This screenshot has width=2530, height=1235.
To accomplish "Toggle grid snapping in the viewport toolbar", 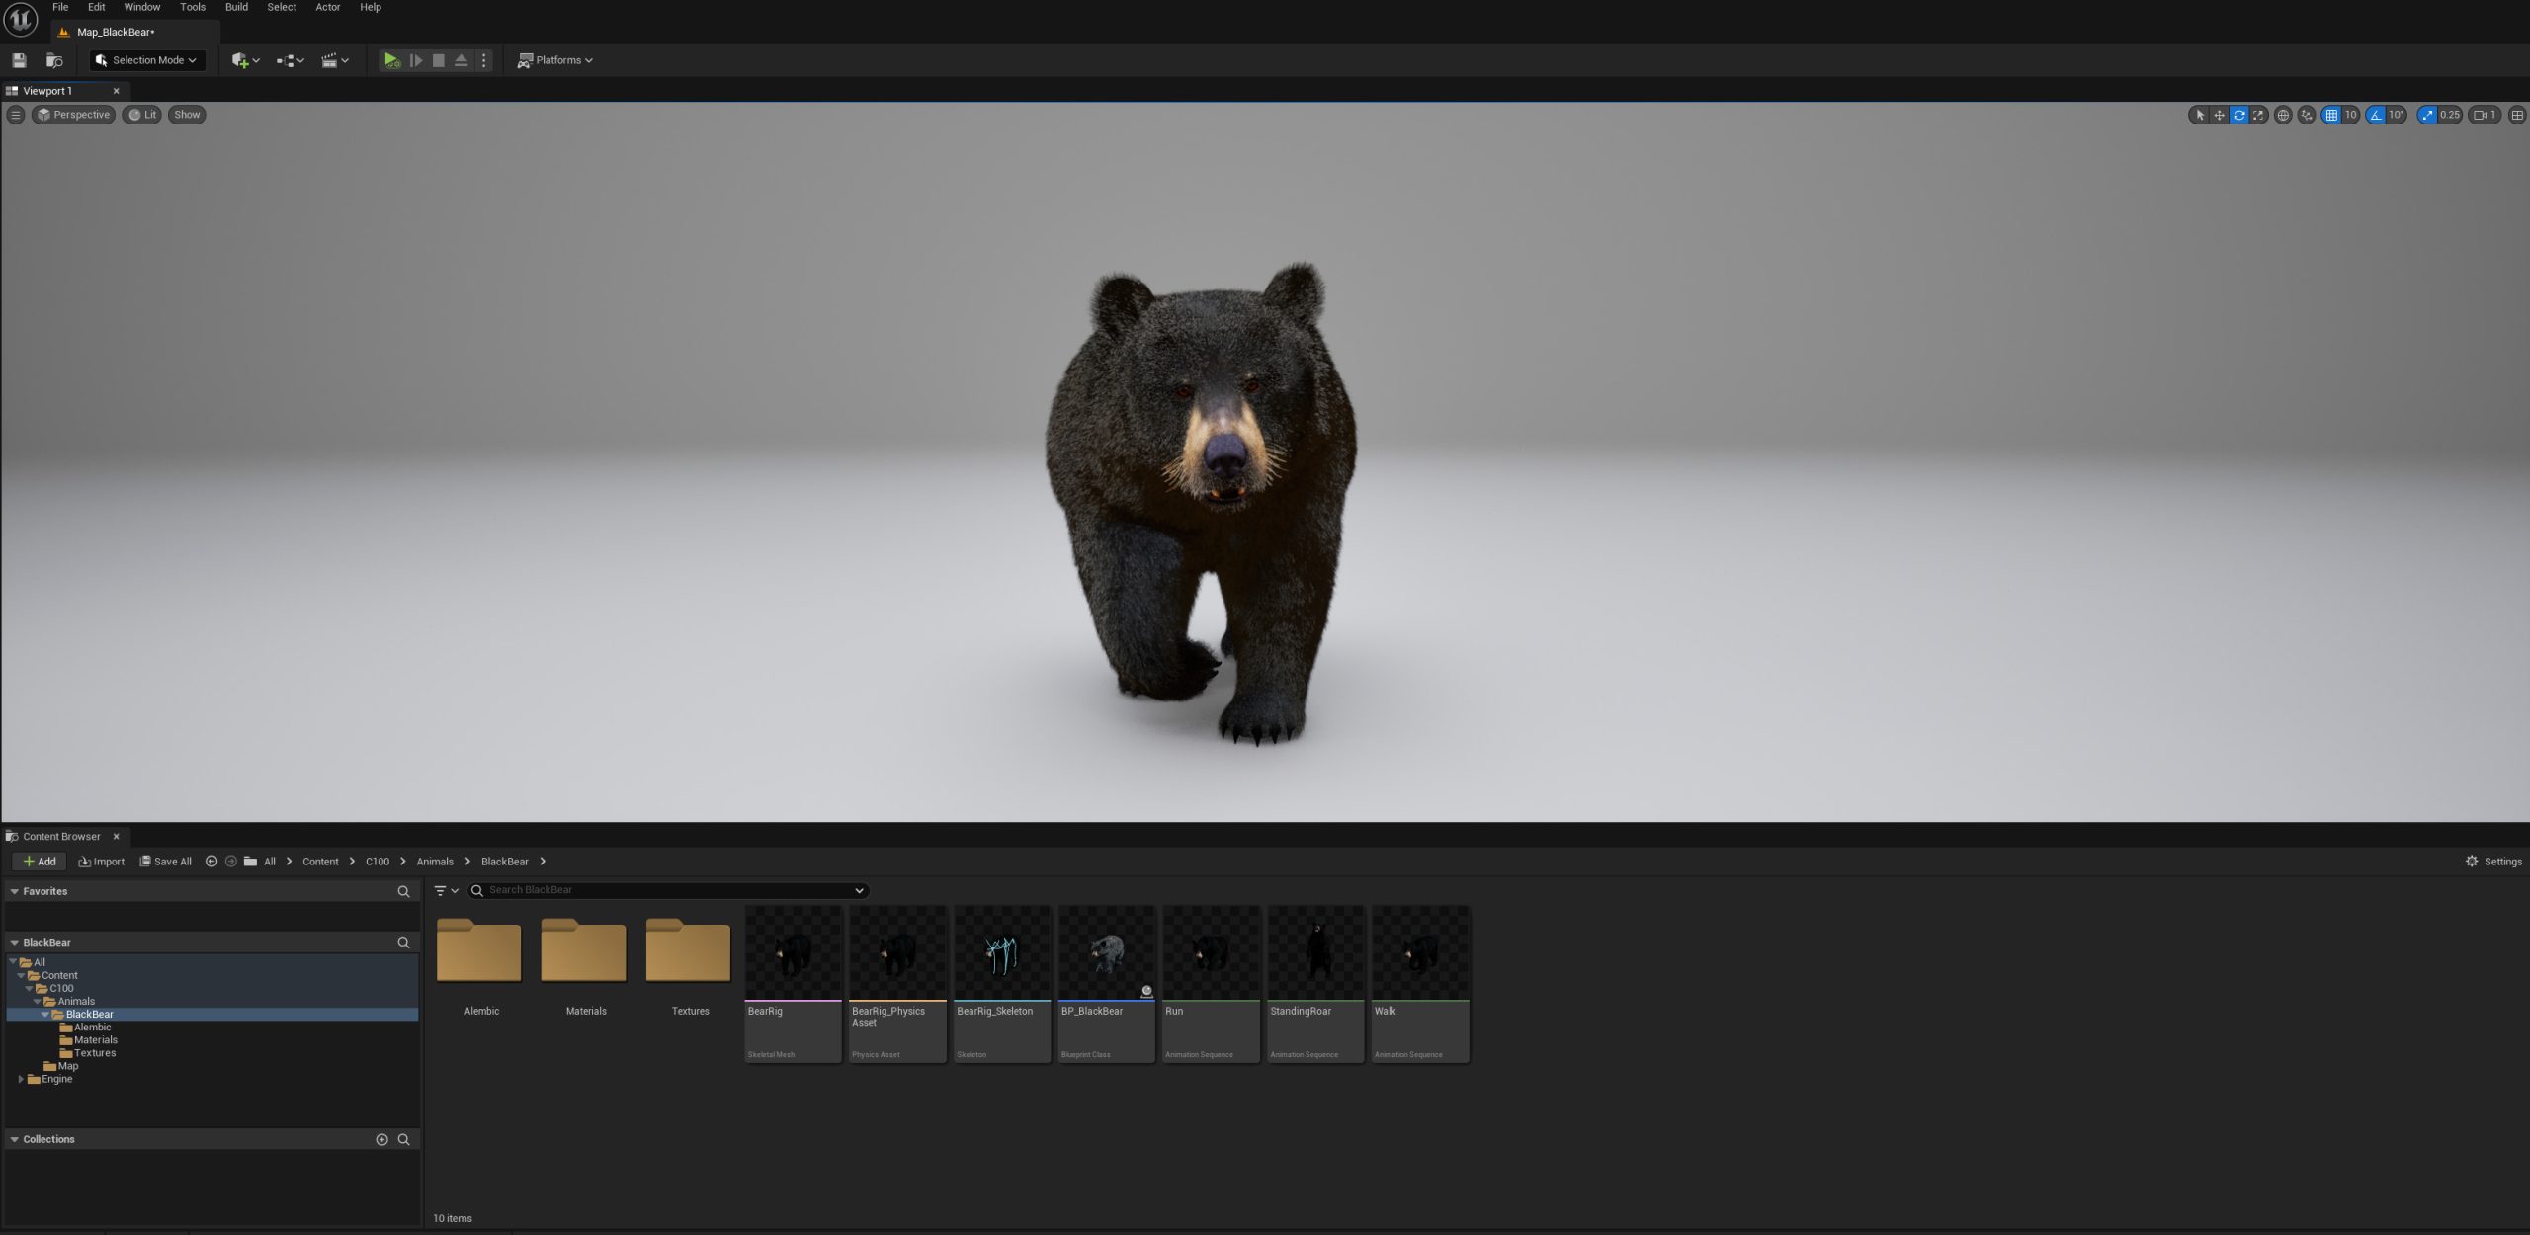I will 2331,115.
